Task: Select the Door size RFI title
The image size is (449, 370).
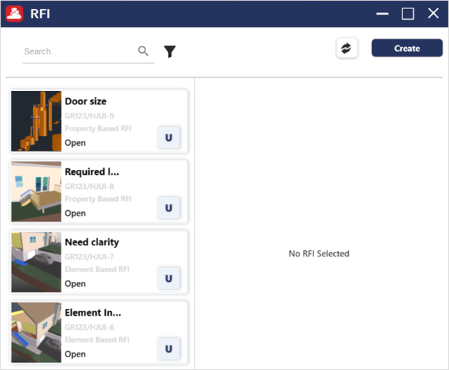Action: (85, 101)
